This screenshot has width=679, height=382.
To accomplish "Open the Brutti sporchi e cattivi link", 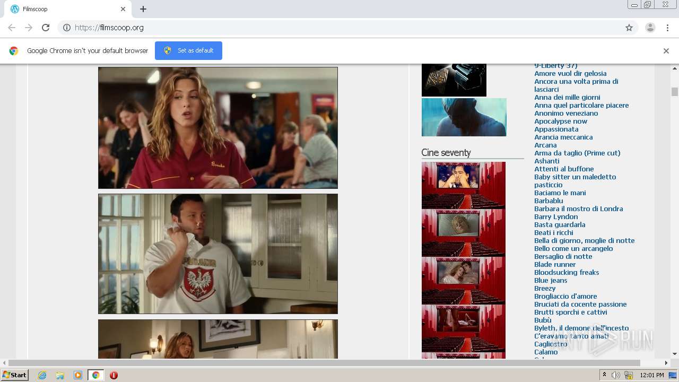I will click(571, 312).
